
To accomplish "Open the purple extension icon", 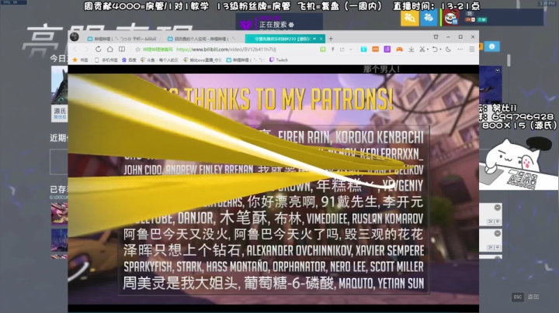I will click(387, 50).
